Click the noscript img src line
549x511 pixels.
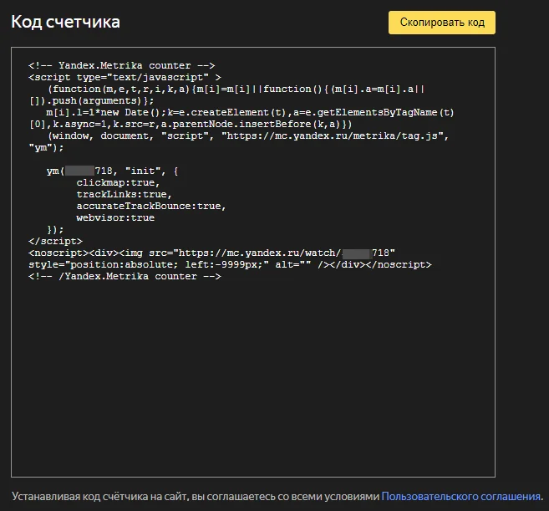pos(211,253)
